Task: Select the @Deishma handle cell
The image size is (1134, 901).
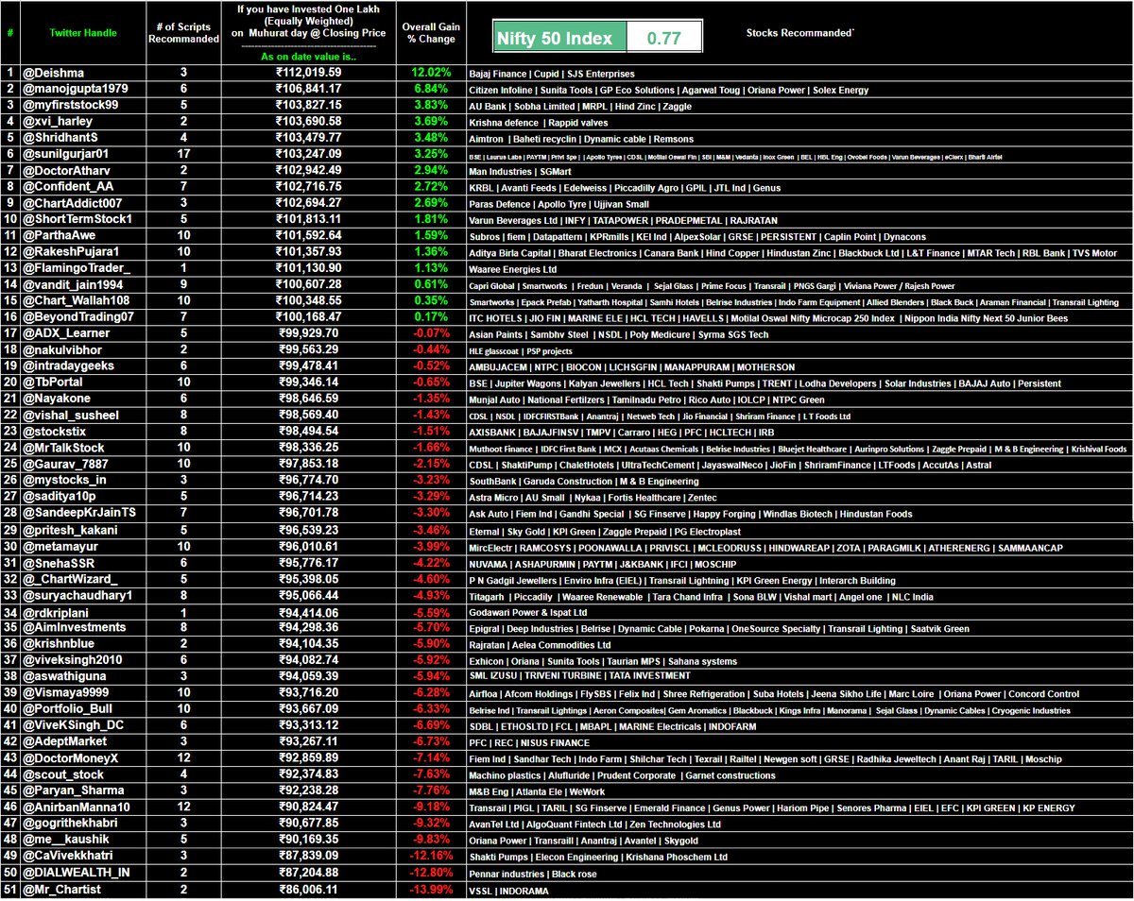Action: coord(83,73)
